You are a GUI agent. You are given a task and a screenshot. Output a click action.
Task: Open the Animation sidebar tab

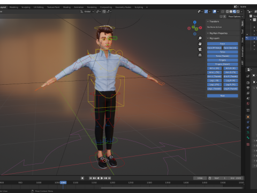[x=243, y=51]
